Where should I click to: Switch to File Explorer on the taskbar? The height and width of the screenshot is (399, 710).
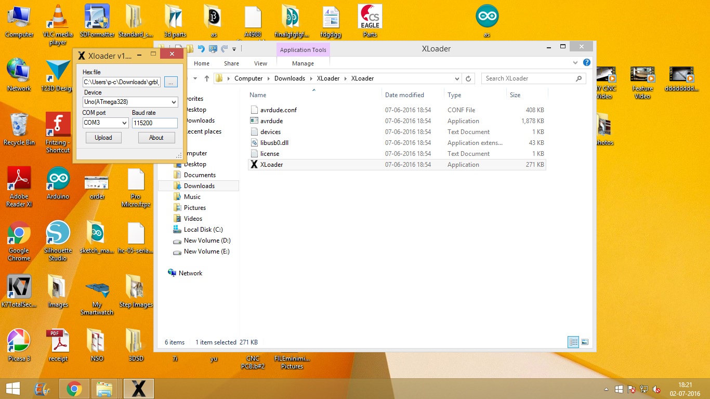click(x=105, y=389)
